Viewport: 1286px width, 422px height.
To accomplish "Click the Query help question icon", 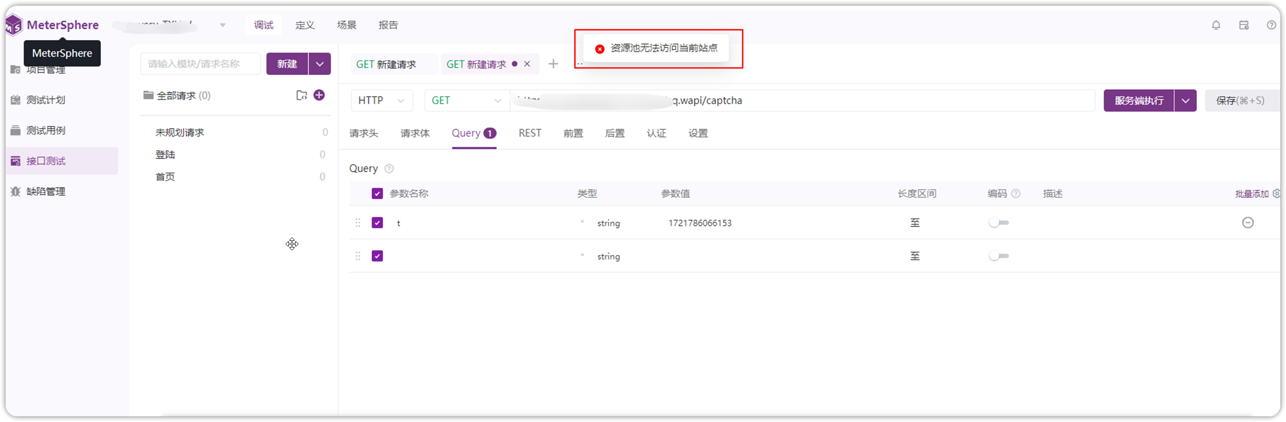I will 389,169.
